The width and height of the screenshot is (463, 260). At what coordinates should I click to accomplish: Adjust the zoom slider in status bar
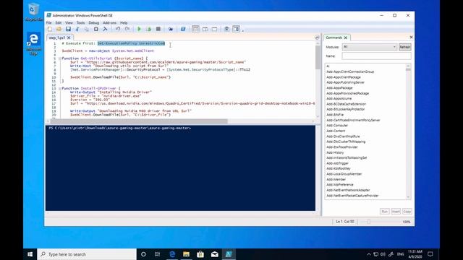[x=369, y=222]
